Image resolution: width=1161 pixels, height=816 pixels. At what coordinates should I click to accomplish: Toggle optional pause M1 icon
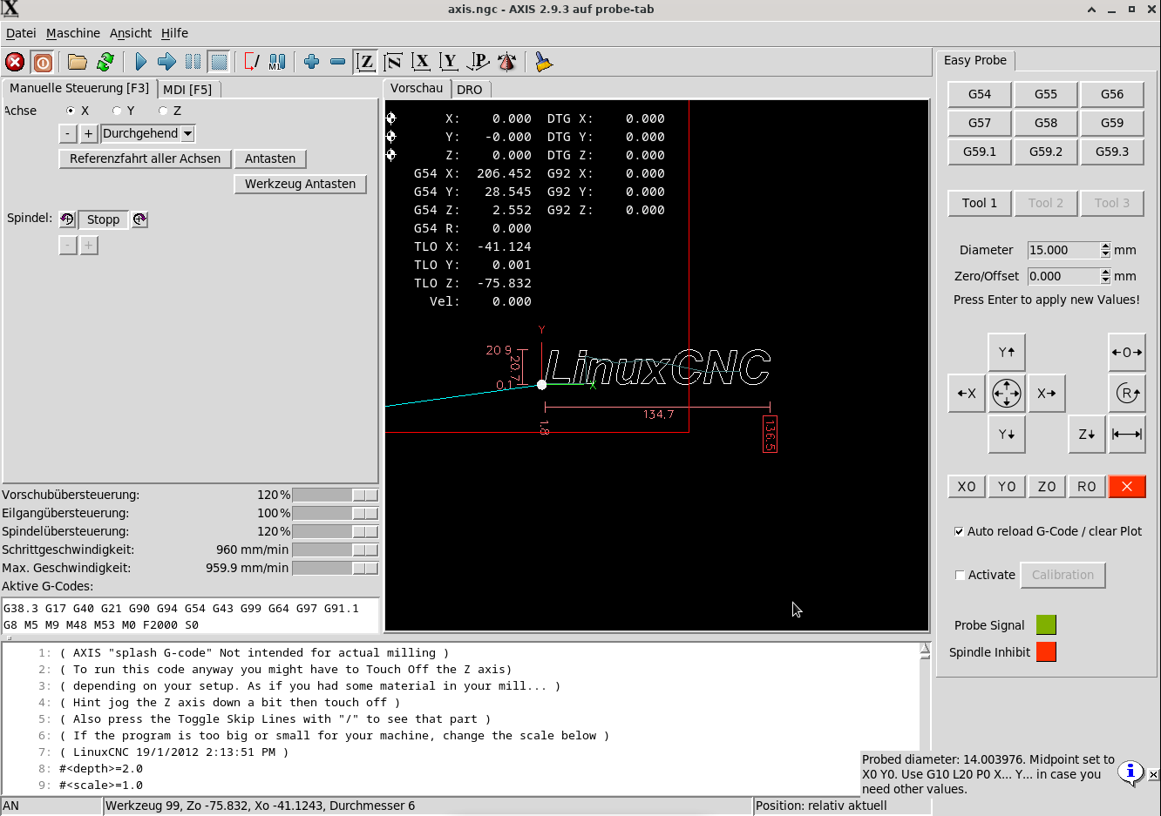(x=277, y=62)
